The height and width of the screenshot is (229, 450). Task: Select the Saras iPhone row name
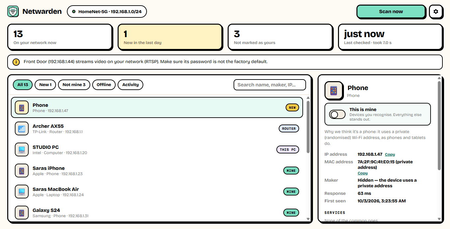[x=48, y=168]
